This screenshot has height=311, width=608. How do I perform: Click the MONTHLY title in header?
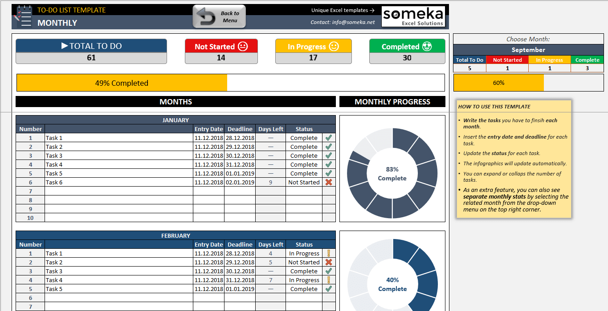coord(57,23)
